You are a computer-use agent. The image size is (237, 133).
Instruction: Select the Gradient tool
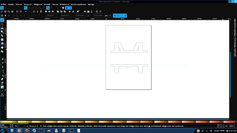2,87
